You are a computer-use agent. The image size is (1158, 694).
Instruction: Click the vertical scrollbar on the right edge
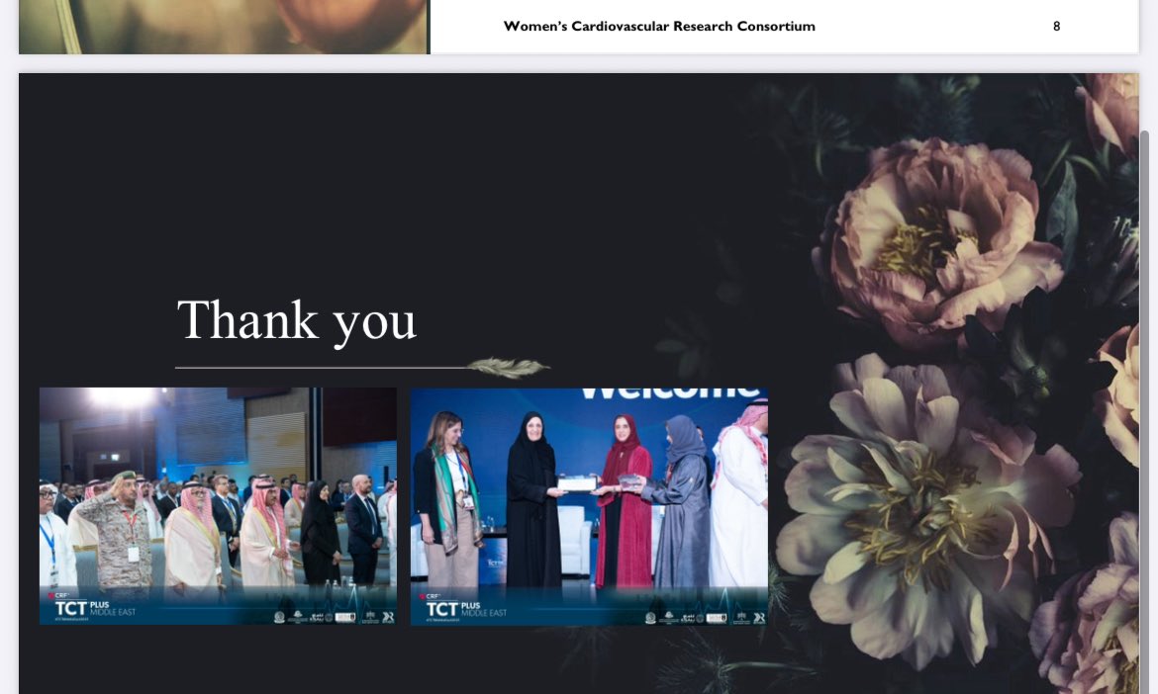(x=1145, y=412)
